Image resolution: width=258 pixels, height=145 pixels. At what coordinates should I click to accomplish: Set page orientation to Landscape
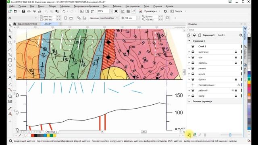pos(71,18)
